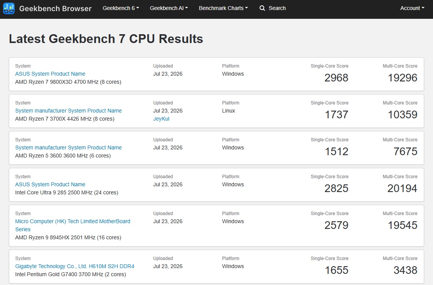Expand the Geekbench 6 dropdown menu
433x285 pixels.
coord(121,8)
